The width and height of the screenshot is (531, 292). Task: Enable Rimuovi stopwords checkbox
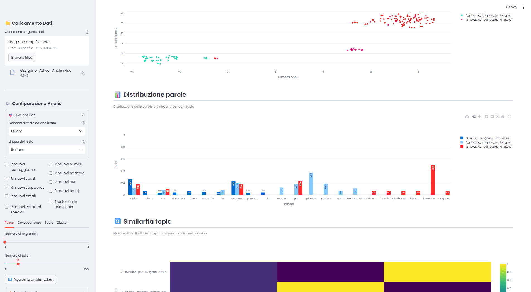(7, 188)
